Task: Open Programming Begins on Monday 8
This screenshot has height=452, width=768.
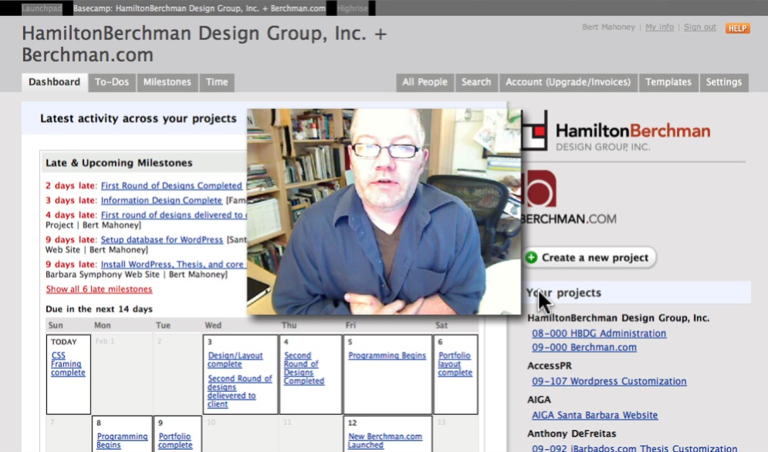Action: [x=122, y=440]
